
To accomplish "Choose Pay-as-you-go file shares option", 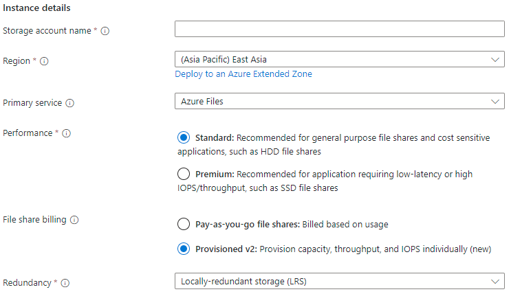I will (x=183, y=224).
